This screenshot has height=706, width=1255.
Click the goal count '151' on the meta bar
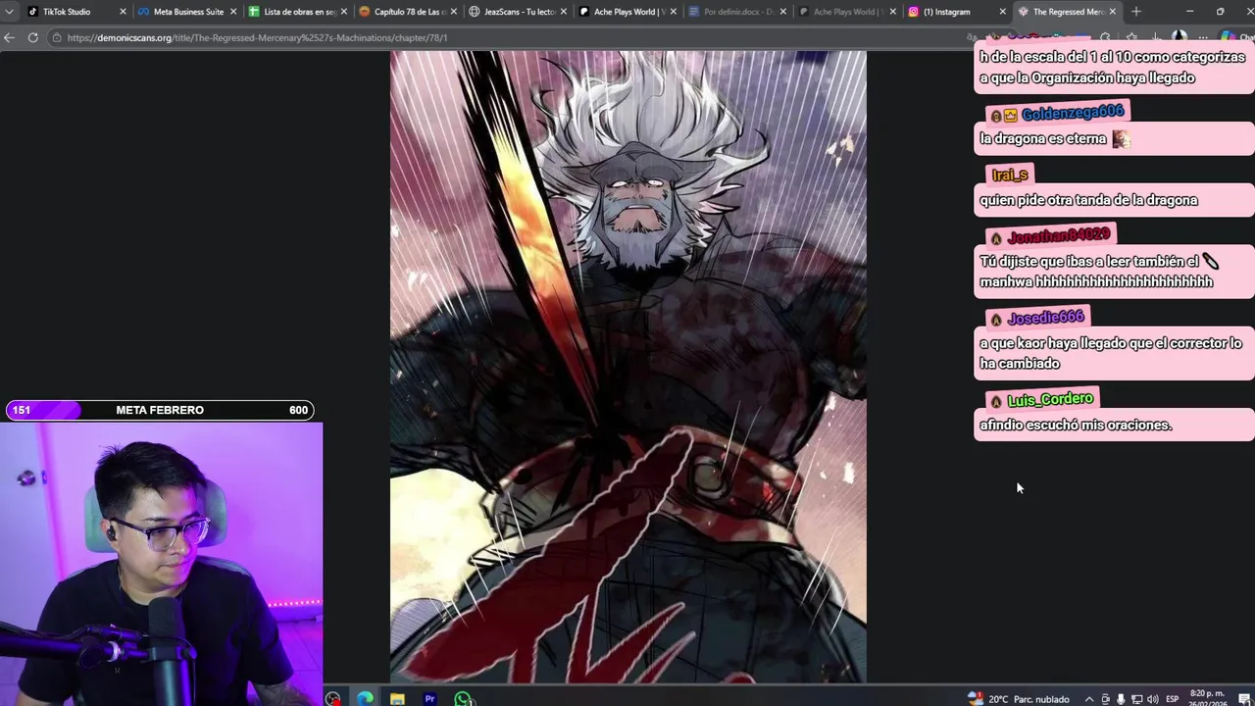click(x=22, y=410)
